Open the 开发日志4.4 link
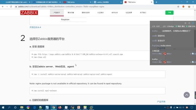This screenshot has width=196, height=110. (x=35, y=27)
